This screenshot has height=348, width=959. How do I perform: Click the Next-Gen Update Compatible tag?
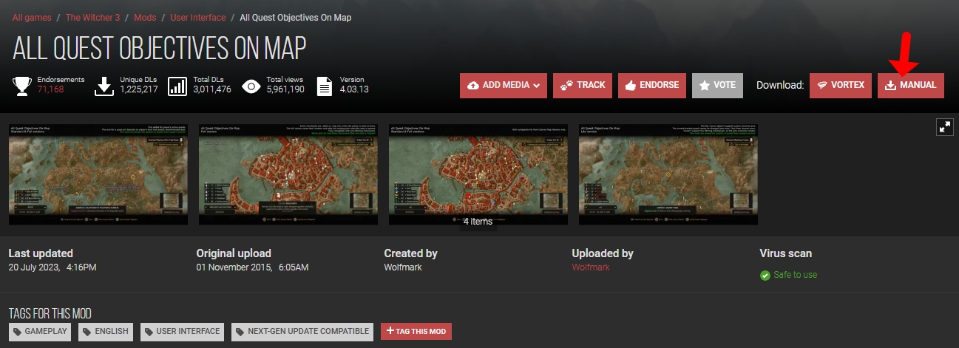pyautogui.click(x=302, y=332)
